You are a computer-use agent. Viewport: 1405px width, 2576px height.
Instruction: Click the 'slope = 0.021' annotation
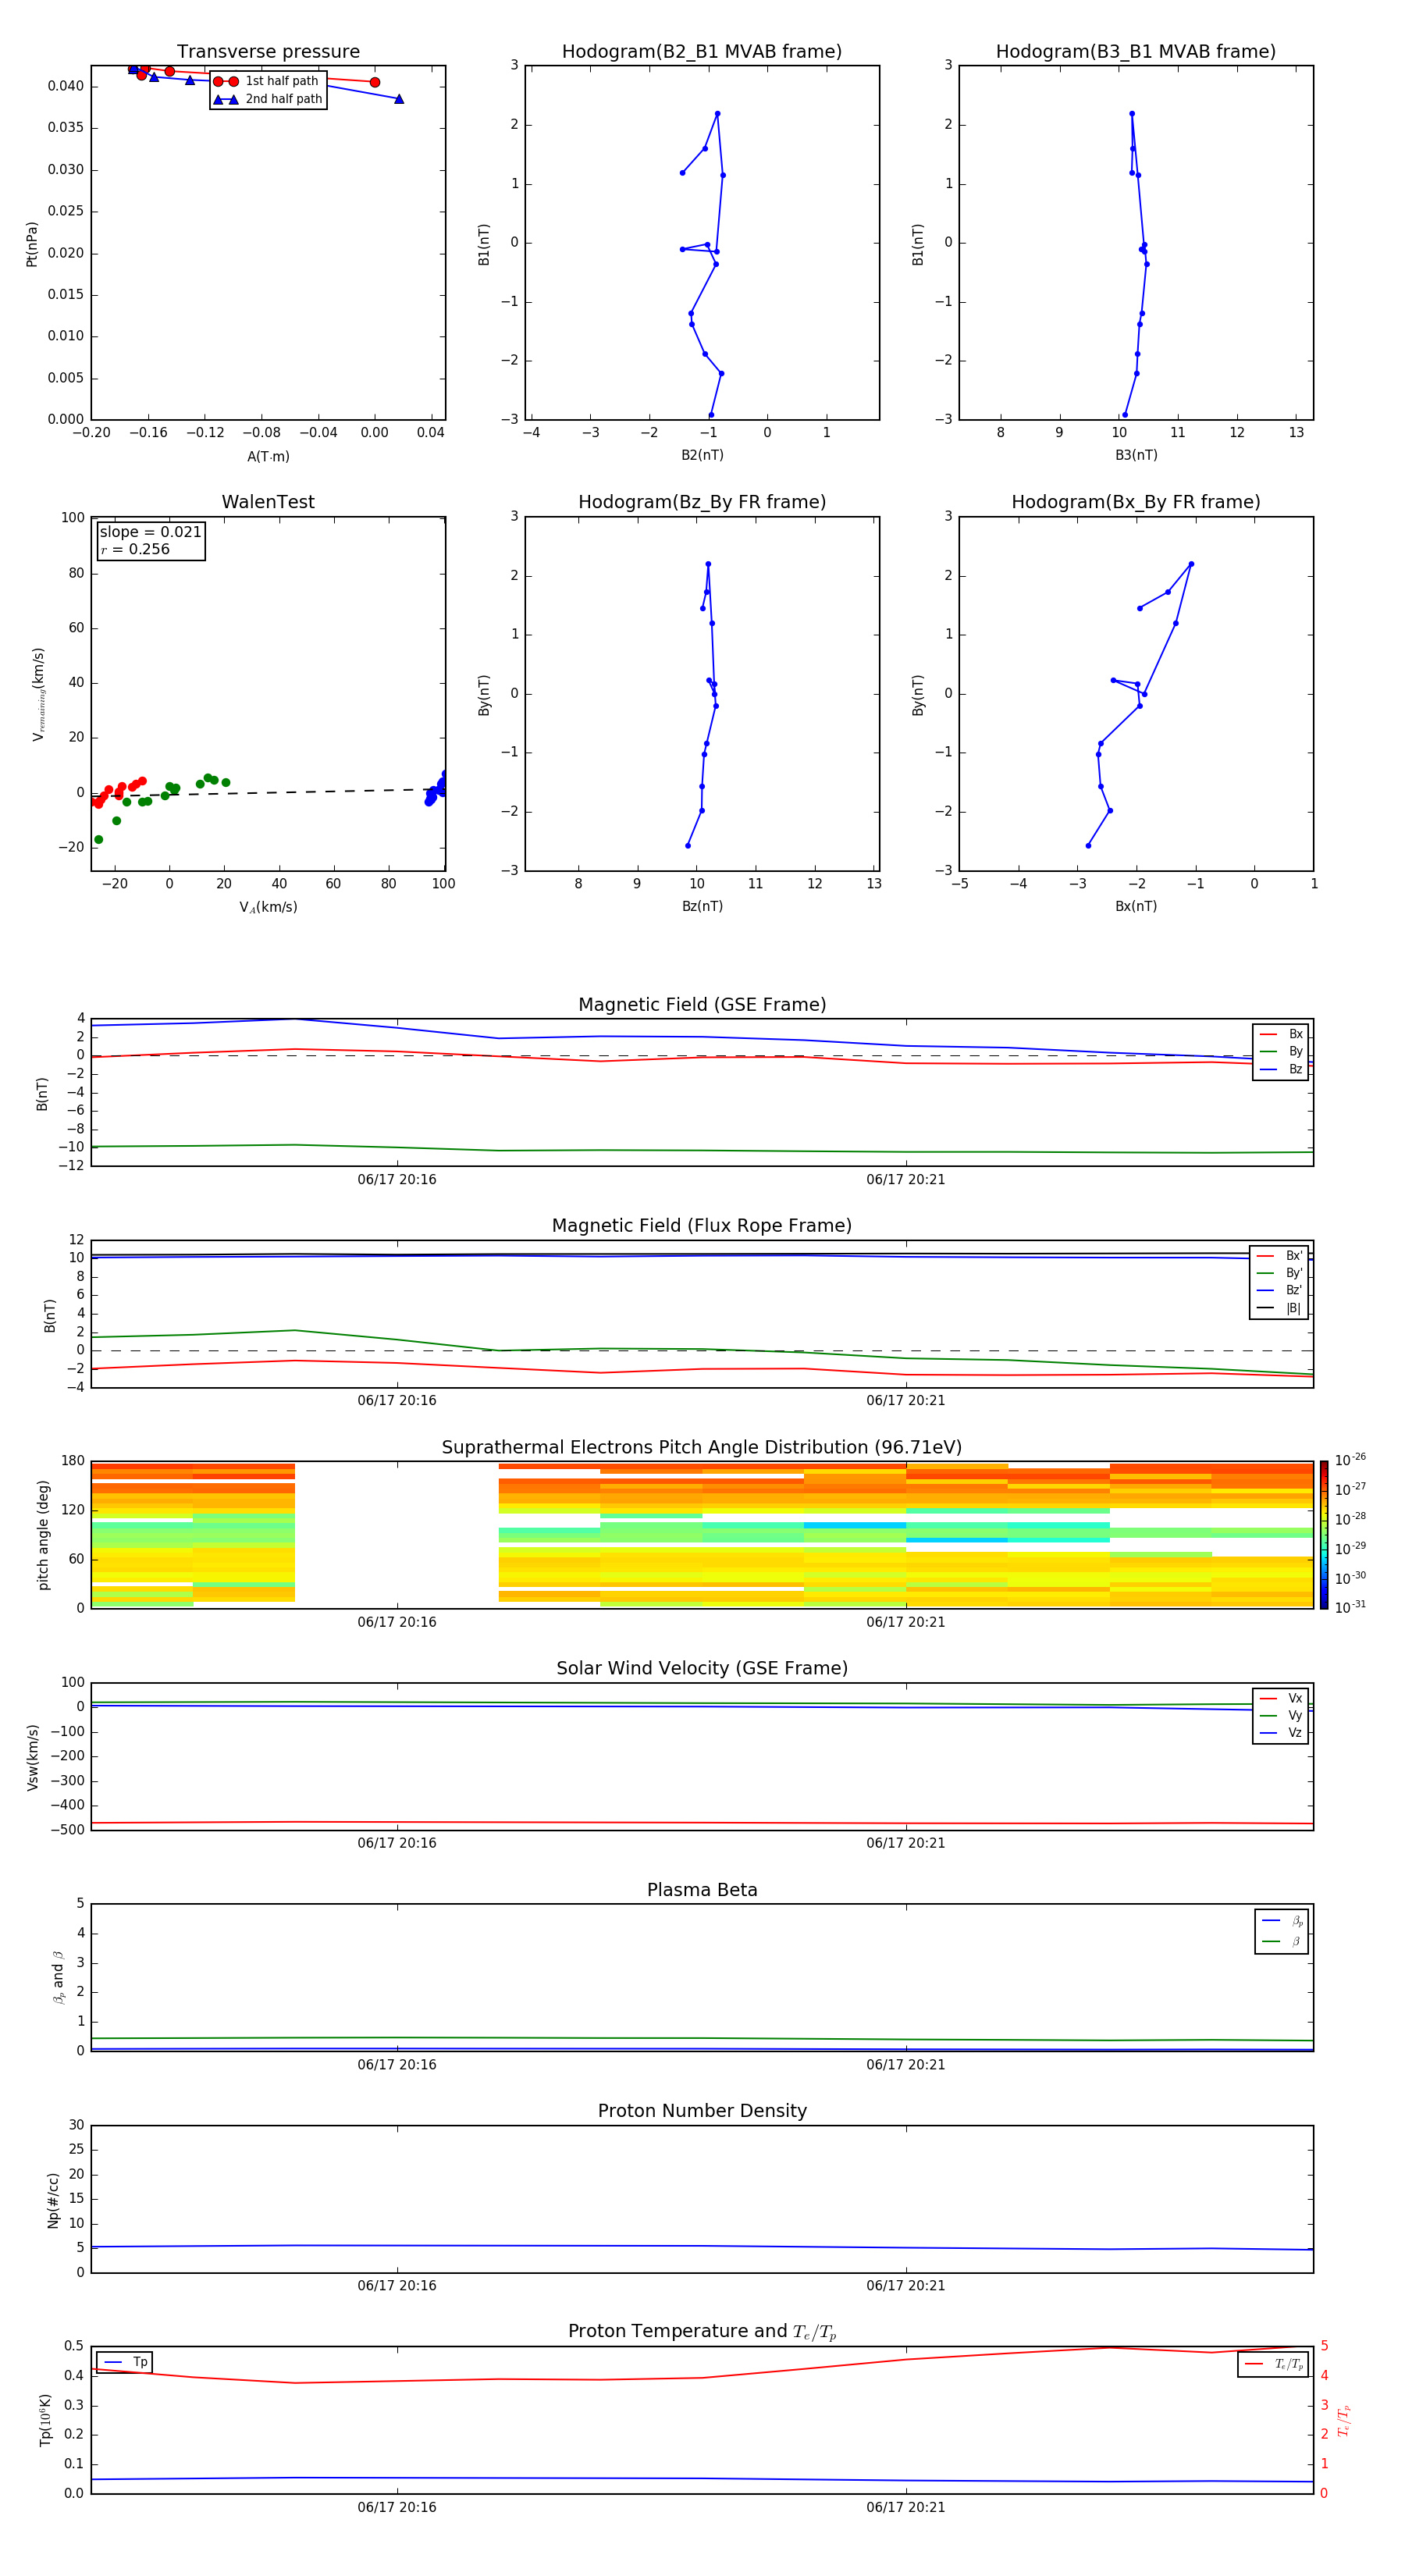(151, 532)
